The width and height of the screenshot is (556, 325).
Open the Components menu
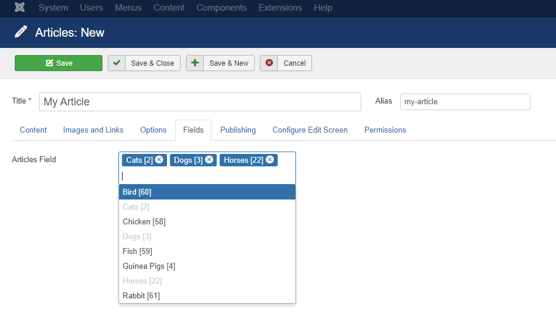pos(221,8)
